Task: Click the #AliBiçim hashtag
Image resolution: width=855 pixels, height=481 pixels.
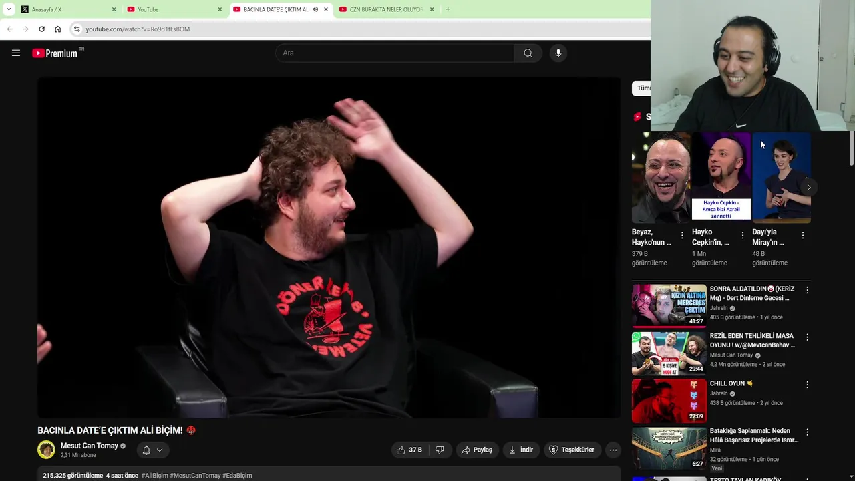Action: (x=154, y=476)
